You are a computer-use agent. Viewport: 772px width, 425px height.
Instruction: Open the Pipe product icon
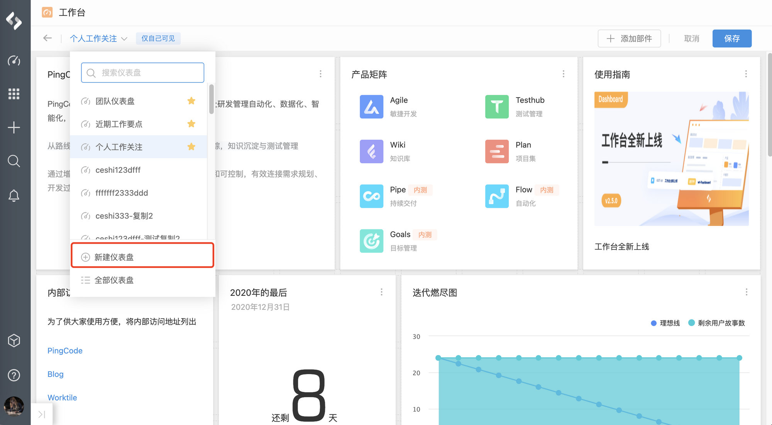371,196
